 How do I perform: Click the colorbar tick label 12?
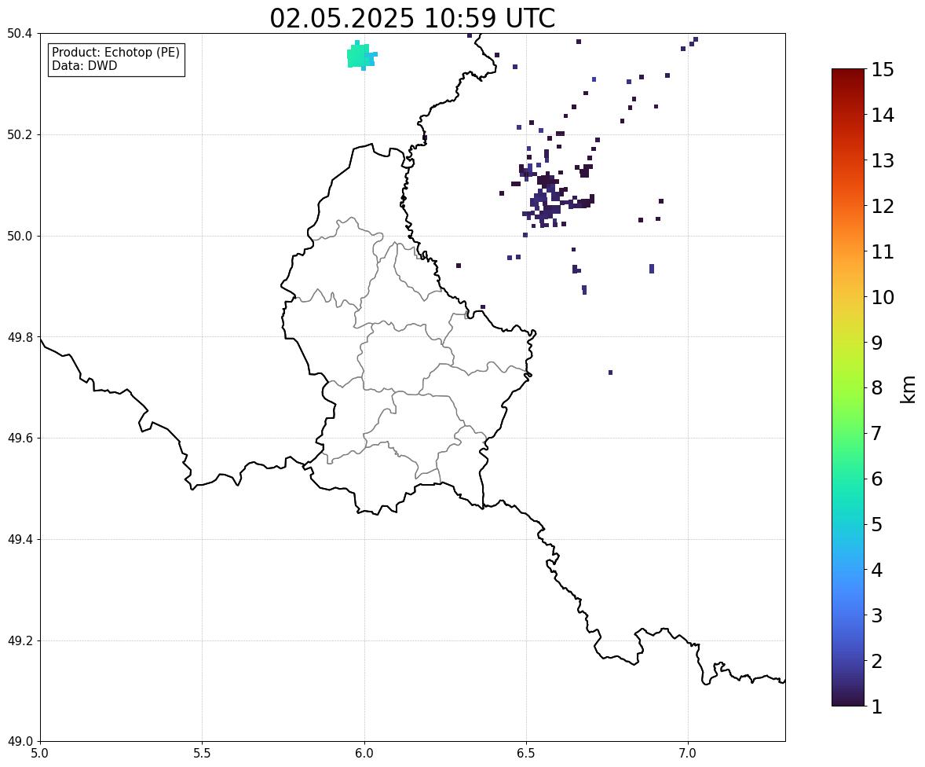click(883, 206)
